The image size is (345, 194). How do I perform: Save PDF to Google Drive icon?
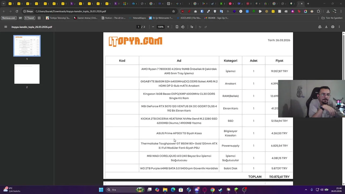tap(320, 27)
